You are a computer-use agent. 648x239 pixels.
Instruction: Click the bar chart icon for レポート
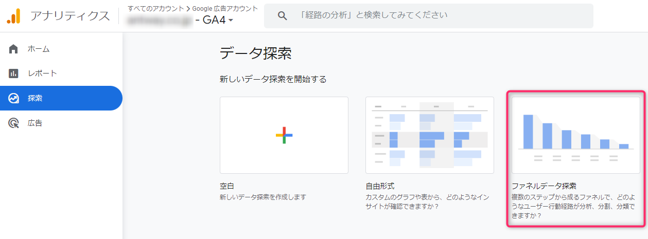coord(14,73)
